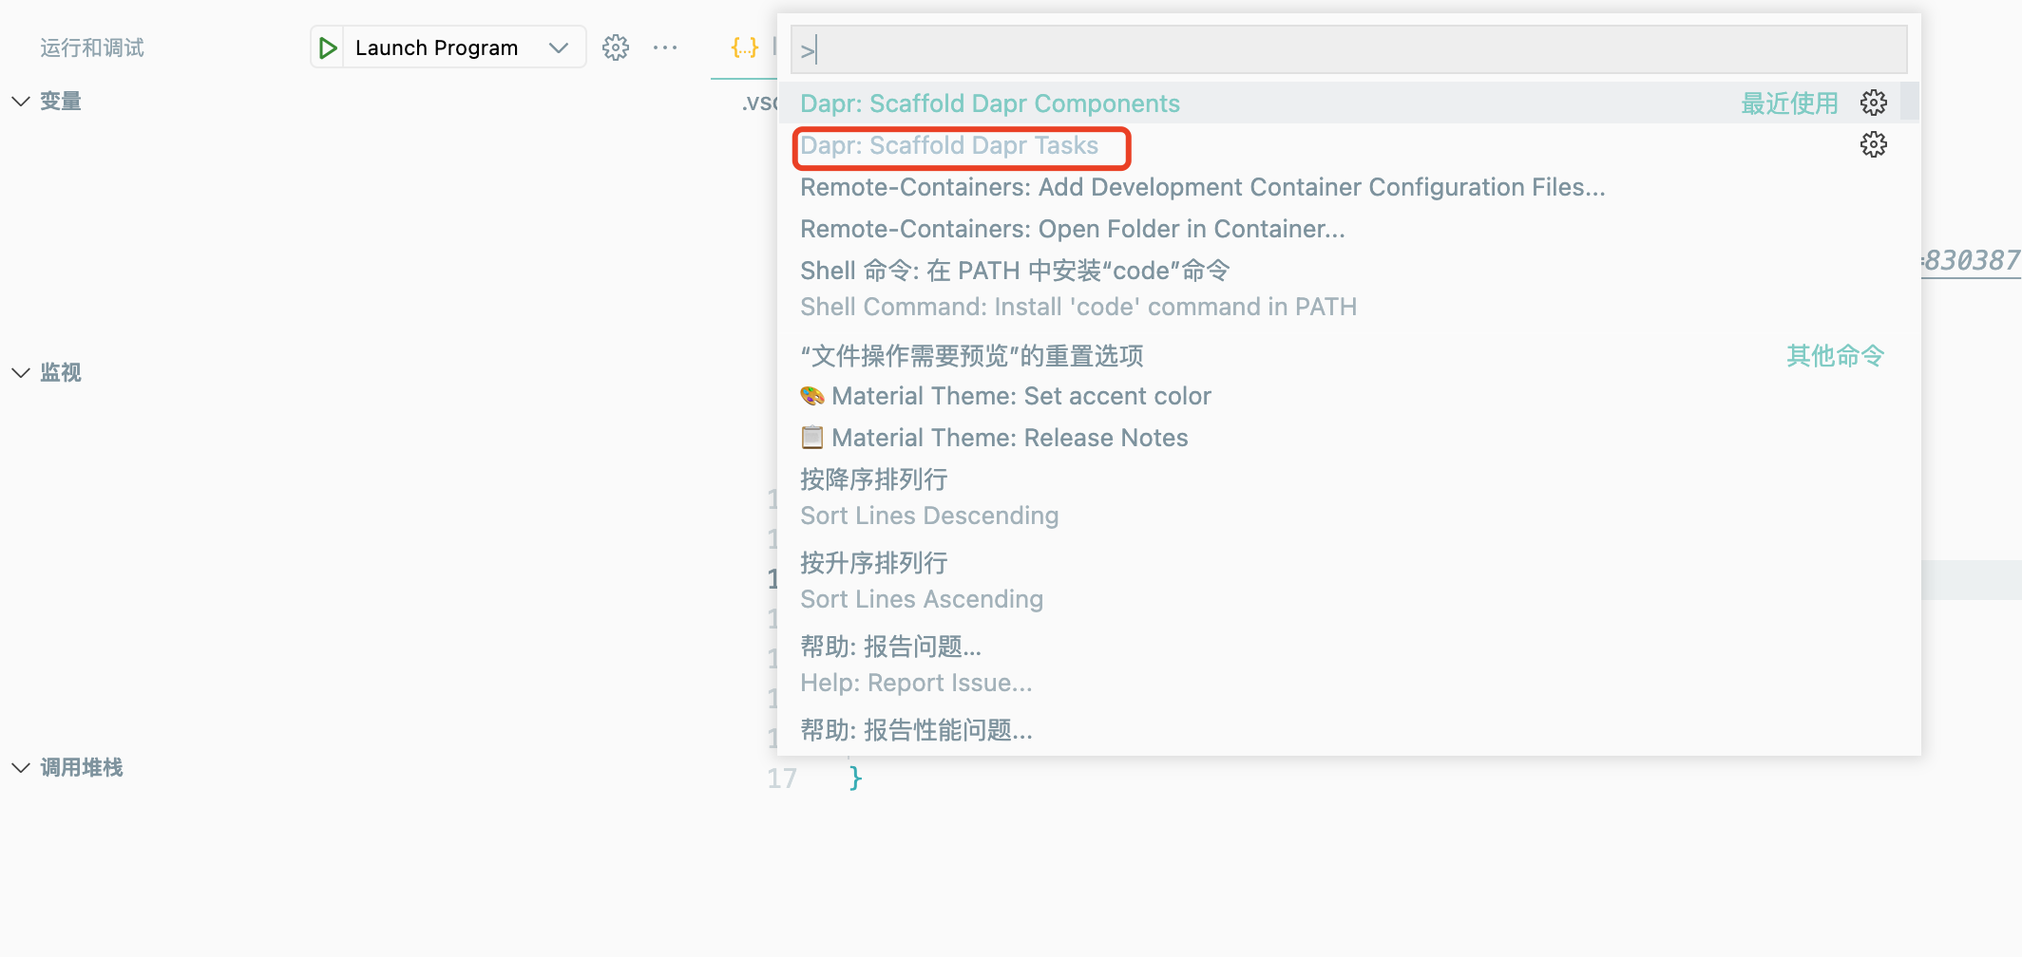Open the debug panel's more actions ellipsis

click(665, 47)
